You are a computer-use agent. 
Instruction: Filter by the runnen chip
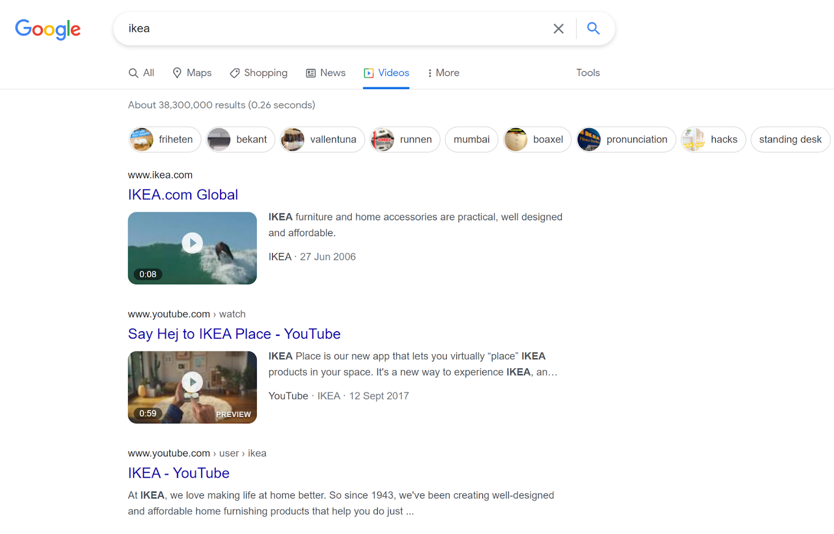click(405, 140)
